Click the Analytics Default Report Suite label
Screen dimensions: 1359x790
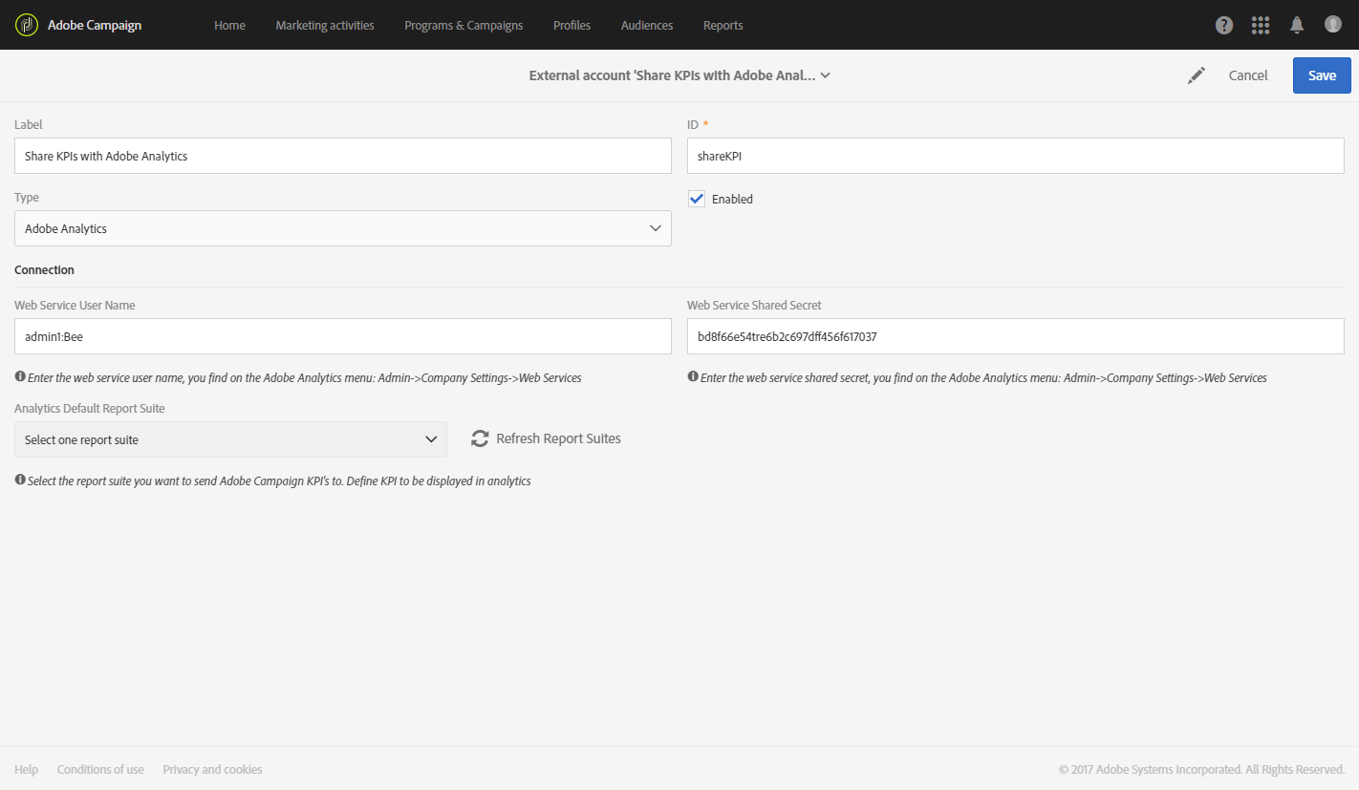point(90,409)
